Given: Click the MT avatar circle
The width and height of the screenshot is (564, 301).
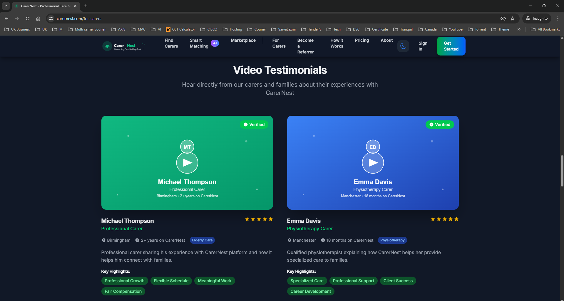Looking at the screenshot, I should click(x=187, y=147).
